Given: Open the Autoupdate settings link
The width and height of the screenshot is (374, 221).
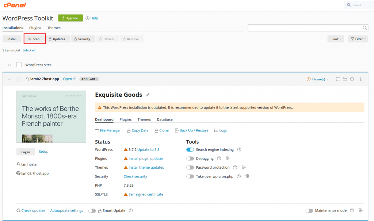Looking at the screenshot, I should tap(66, 210).
